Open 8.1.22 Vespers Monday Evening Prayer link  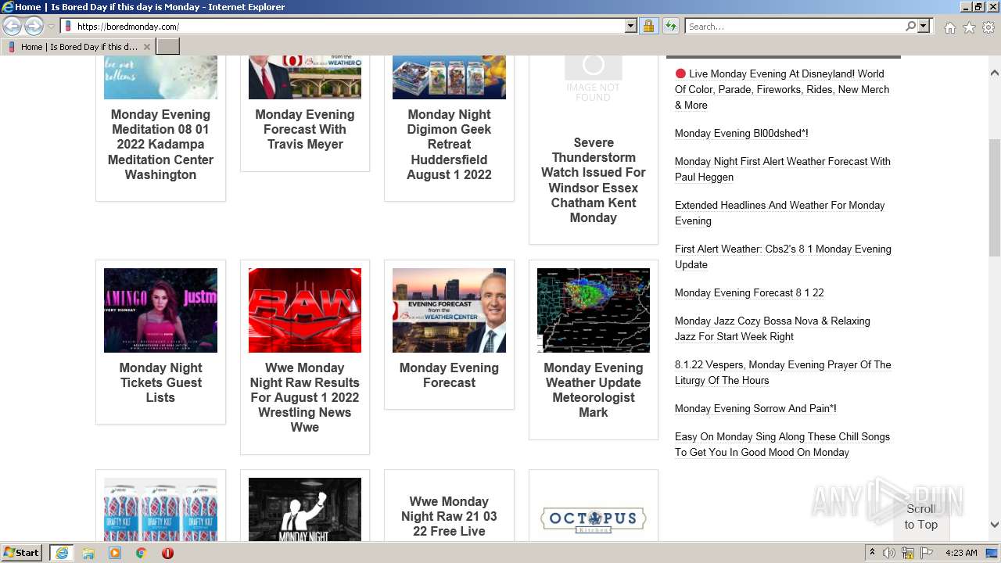[x=783, y=372]
